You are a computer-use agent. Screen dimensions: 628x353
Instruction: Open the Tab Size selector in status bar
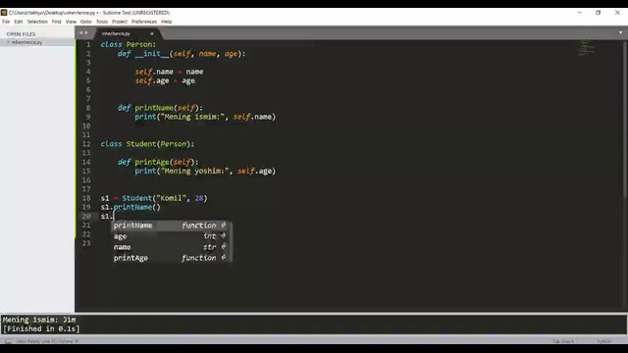(x=563, y=341)
